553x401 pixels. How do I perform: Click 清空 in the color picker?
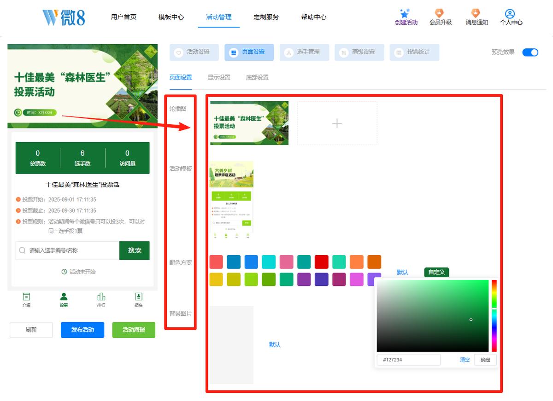pos(465,360)
